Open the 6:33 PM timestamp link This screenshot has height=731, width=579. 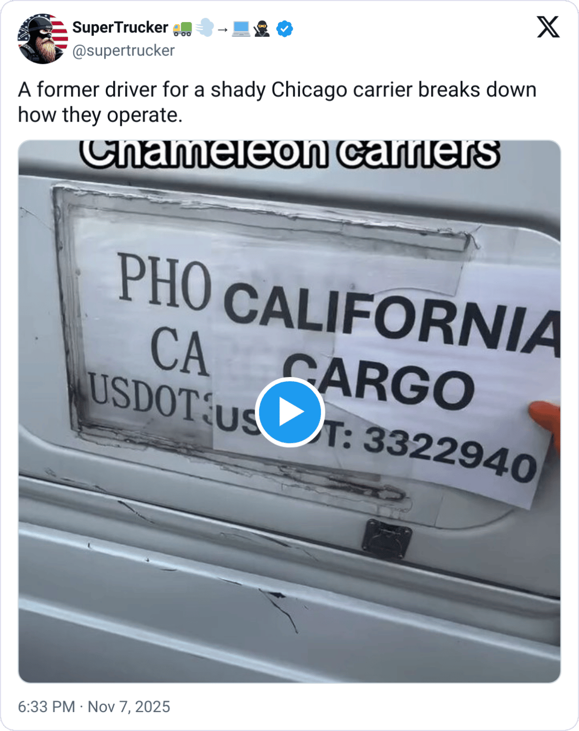pos(46,707)
